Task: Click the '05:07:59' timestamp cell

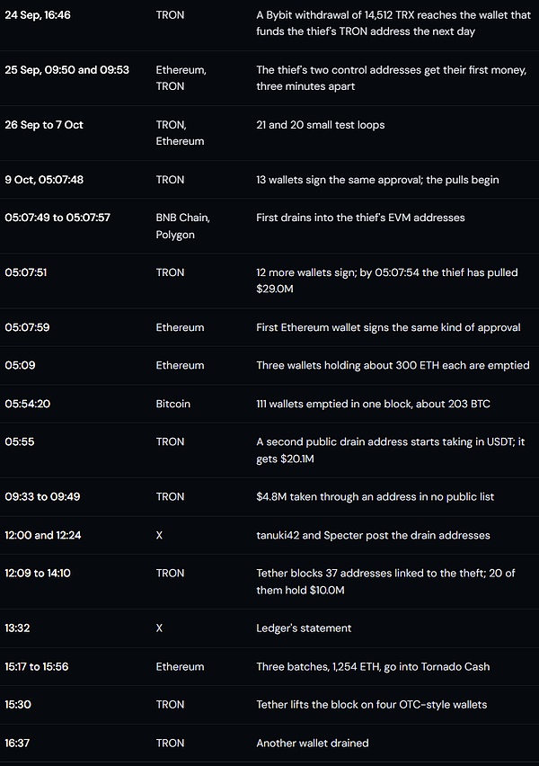Action: [27, 327]
